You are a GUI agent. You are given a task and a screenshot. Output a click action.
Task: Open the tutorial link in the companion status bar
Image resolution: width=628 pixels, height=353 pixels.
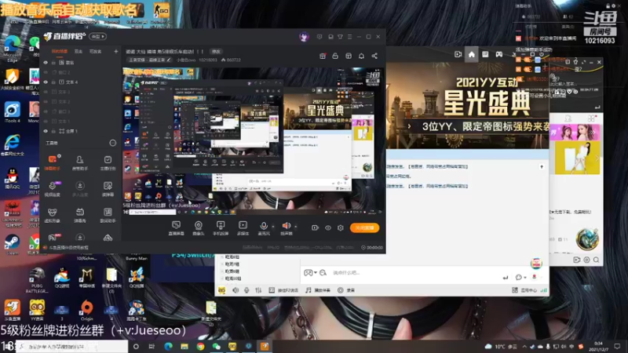(x=67, y=248)
